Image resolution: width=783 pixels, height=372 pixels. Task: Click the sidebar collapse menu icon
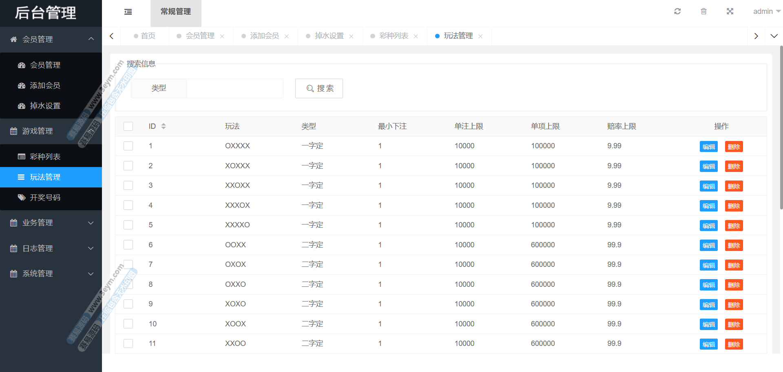[x=128, y=12]
